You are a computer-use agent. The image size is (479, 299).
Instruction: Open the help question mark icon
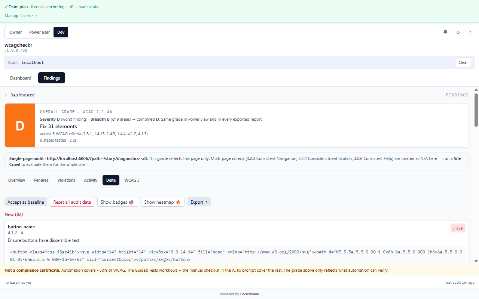pos(470,33)
